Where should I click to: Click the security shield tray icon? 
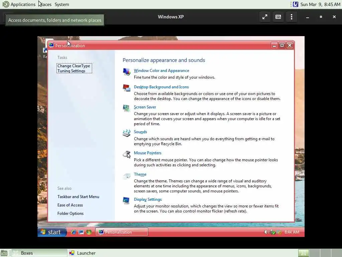click(x=279, y=232)
